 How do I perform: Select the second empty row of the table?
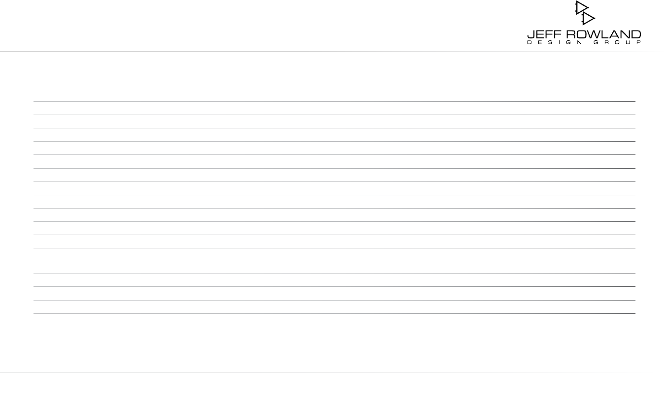click(334, 121)
